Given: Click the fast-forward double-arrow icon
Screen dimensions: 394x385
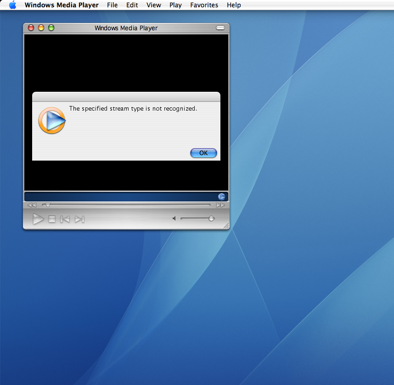Looking at the screenshot, I should (220, 205).
